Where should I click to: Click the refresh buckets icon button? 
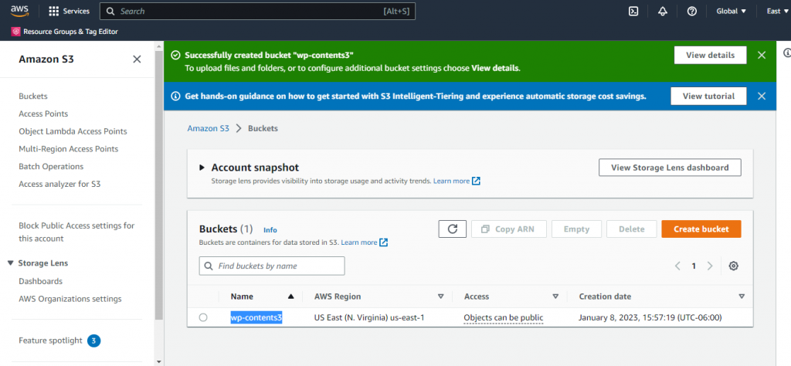pos(453,229)
